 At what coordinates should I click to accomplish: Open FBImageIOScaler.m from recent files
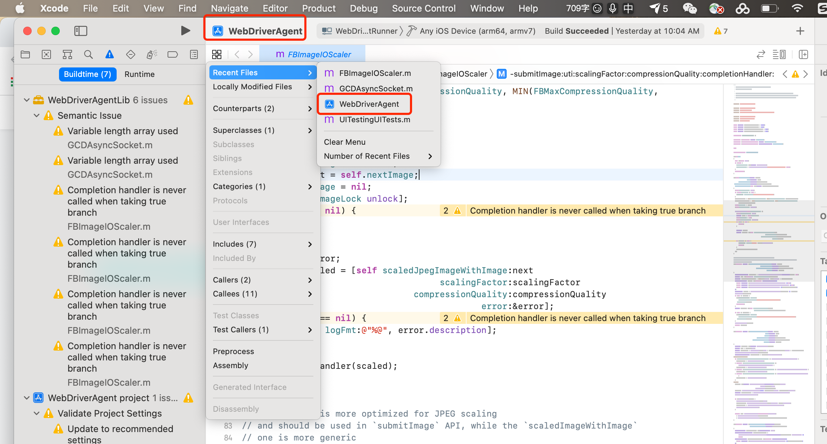pos(378,73)
